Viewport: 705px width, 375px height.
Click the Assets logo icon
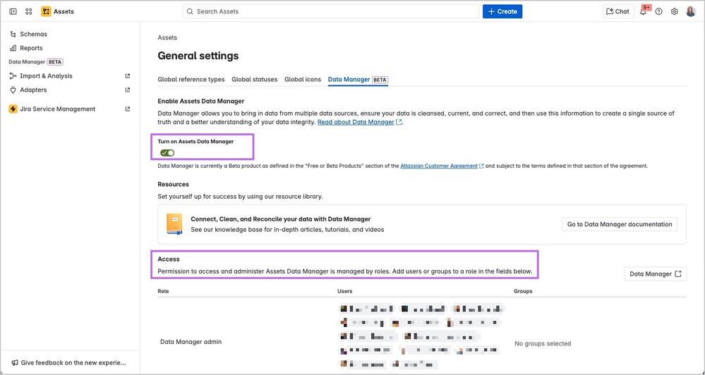tap(46, 11)
